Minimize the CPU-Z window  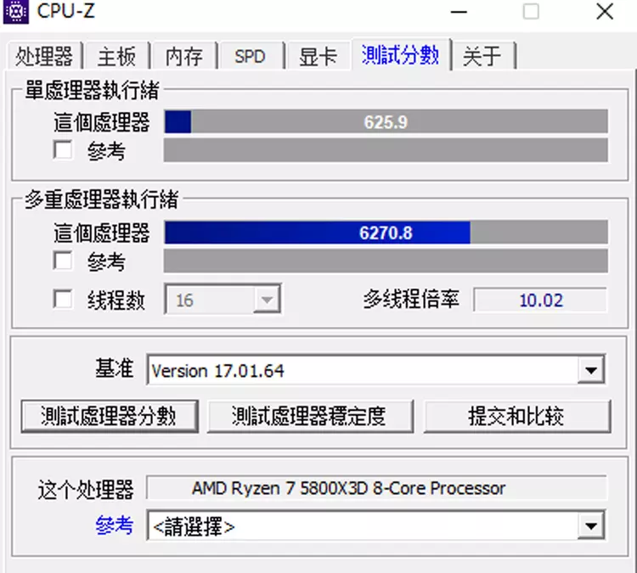[x=459, y=11]
